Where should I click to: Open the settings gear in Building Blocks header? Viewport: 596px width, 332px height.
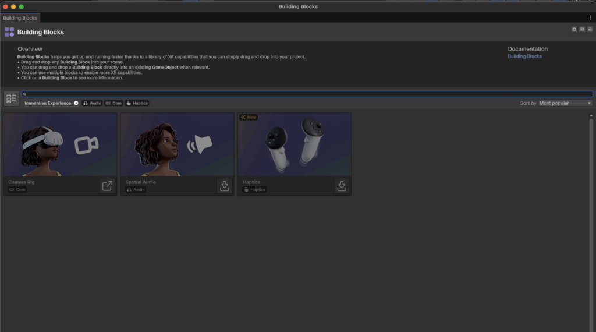(574, 29)
